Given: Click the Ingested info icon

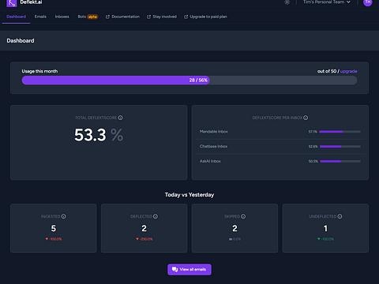Looking at the screenshot, I should (64, 216).
